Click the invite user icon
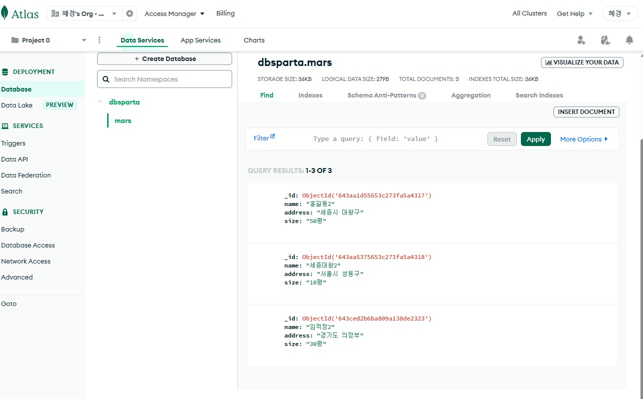Viewport: 643px width, 399px height. coord(581,40)
